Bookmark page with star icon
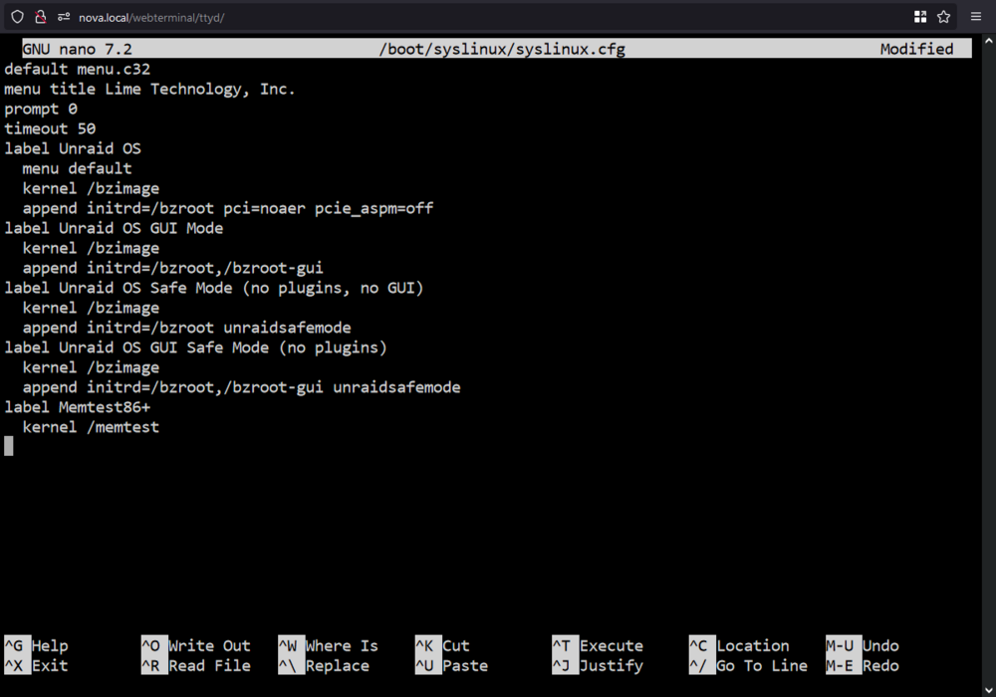Screen dimensions: 996x697 (944, 17)
